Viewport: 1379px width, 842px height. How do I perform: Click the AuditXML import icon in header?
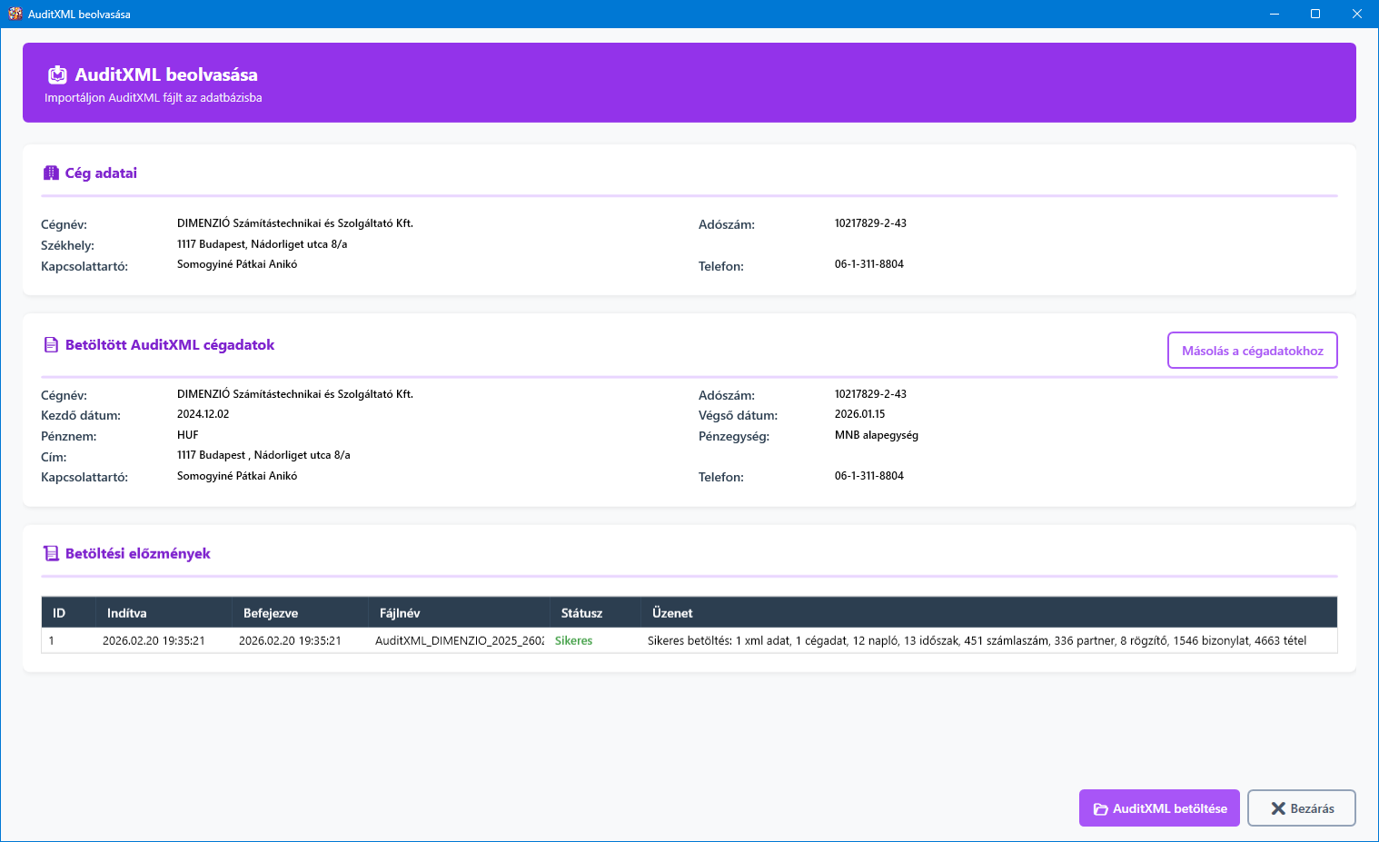(57, 74)
